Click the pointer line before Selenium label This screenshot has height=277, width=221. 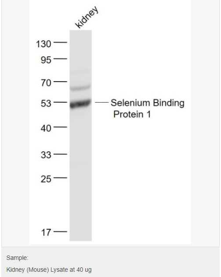(101, 102)
